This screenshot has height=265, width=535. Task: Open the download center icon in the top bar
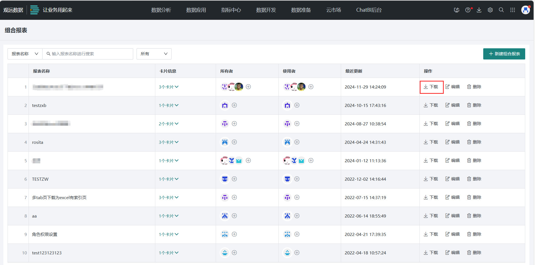[x=479, y=10]
